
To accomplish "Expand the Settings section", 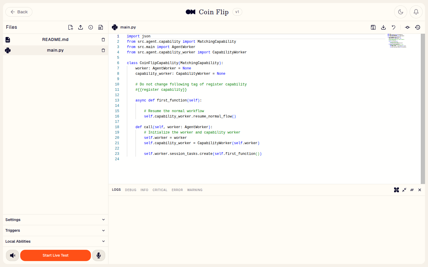I will [56, 220].
